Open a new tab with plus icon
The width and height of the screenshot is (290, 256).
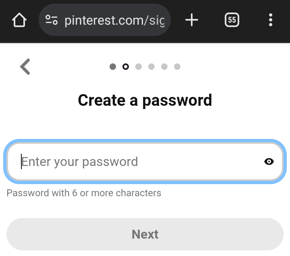192,20
